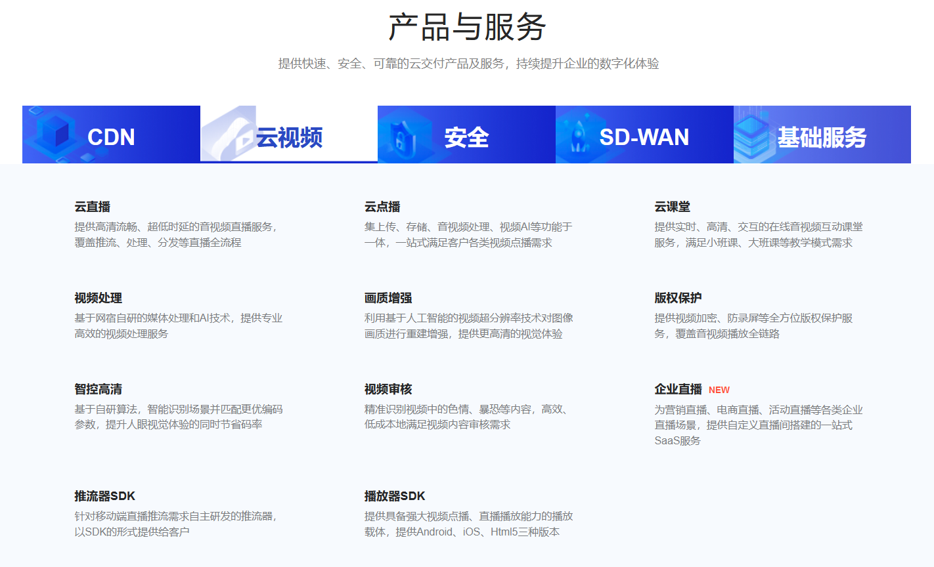This screenshot has height=567, width=934.
Task: Click the rocket icon in SD-WAN tab
Action: tap(579, 135)
